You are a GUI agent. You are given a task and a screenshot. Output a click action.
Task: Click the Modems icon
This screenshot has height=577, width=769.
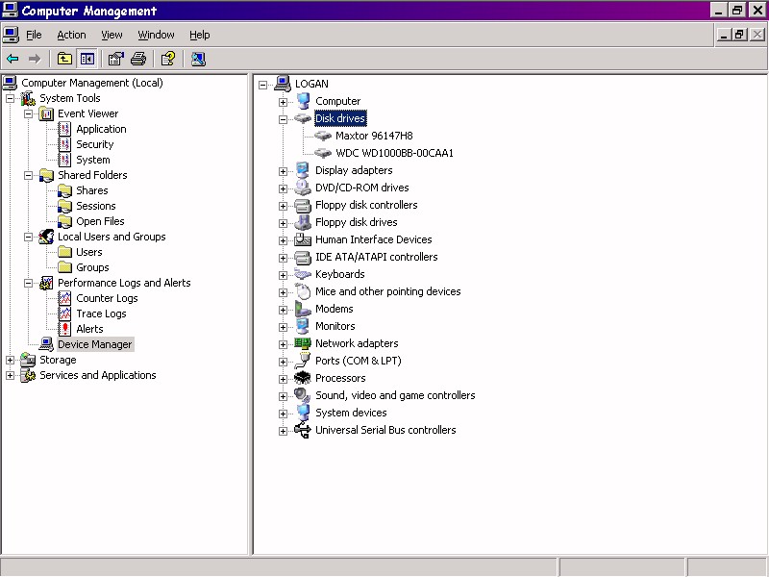(303, 309)
